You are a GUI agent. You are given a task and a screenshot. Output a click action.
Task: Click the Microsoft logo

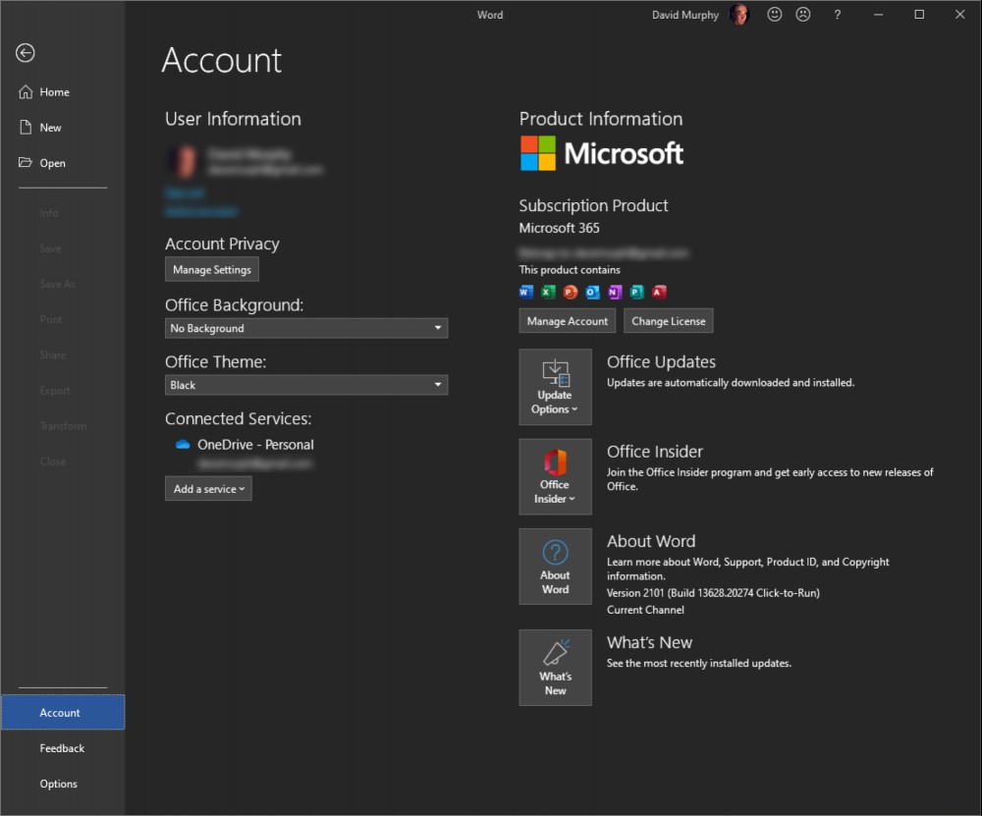pyautogui.click(x=601, y=153)
